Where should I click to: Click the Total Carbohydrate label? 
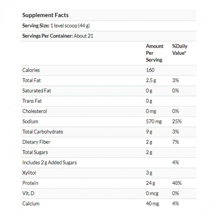pyautogui.click(x=43, y=132)
